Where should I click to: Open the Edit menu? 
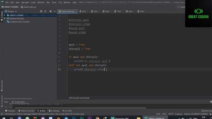(x=12, y=2)
